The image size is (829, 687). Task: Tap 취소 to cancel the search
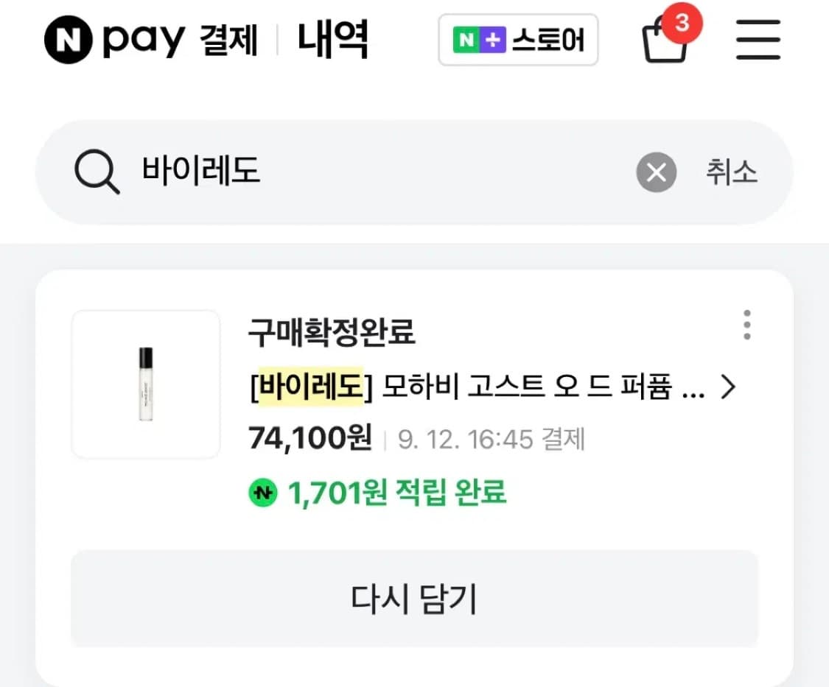732,172
